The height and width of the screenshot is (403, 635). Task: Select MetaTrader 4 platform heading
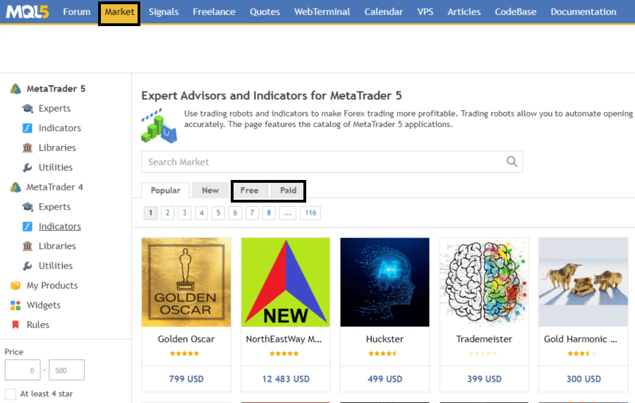coord(54,187)
